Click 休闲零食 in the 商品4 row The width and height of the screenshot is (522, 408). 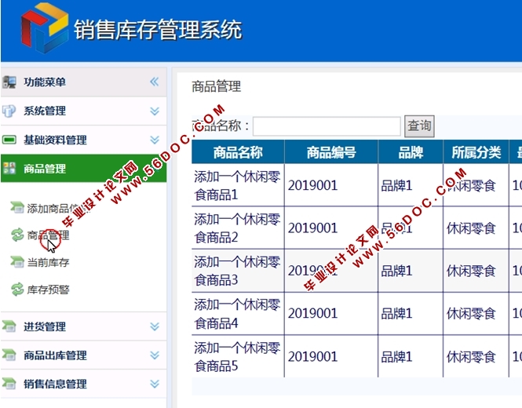(471, 314)
